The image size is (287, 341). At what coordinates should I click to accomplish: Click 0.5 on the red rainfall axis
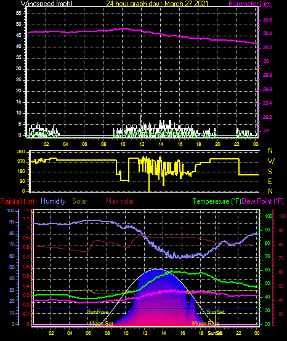point(26,276)
